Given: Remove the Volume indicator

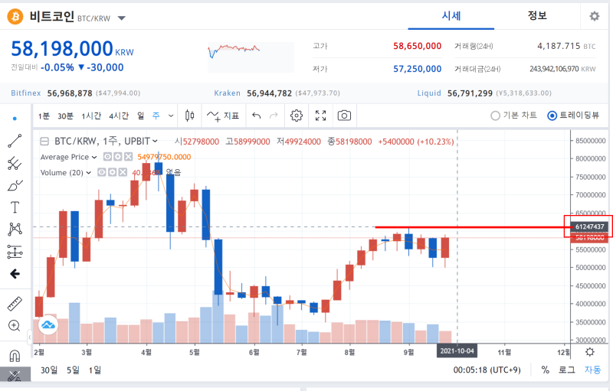Looking at the screenshot, I should pos(123,172).
